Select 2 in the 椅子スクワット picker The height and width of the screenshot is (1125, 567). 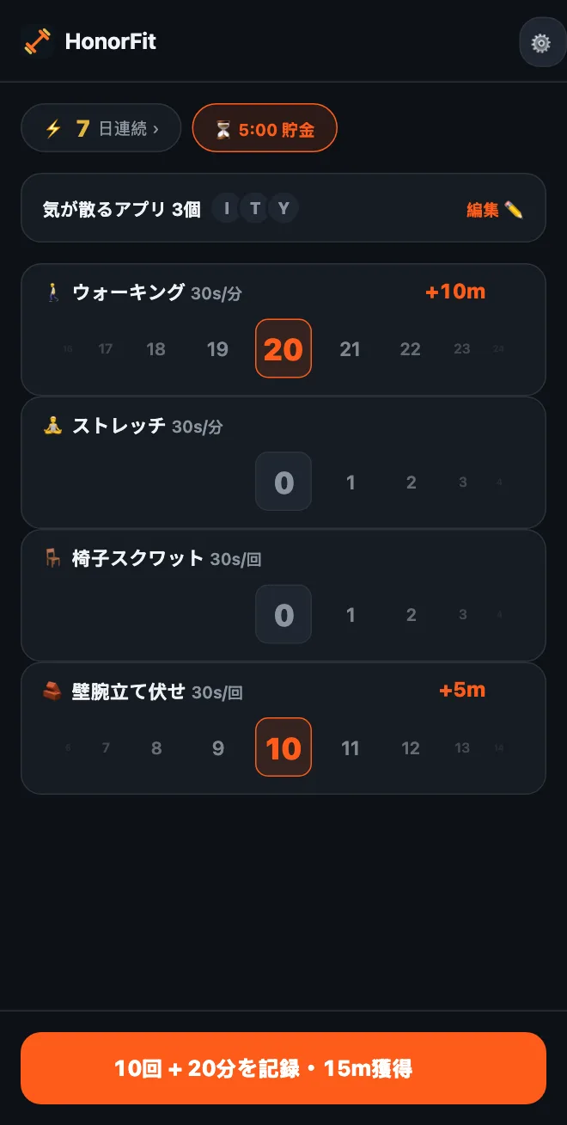coord(411,615)
